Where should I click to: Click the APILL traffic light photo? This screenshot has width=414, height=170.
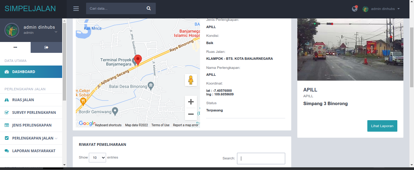[x=350, y=50]
